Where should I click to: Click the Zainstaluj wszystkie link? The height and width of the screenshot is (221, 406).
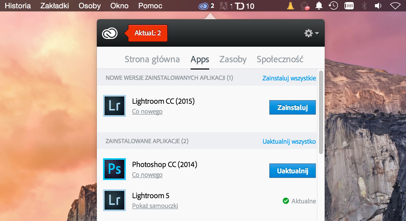click(x=289, y=78)
